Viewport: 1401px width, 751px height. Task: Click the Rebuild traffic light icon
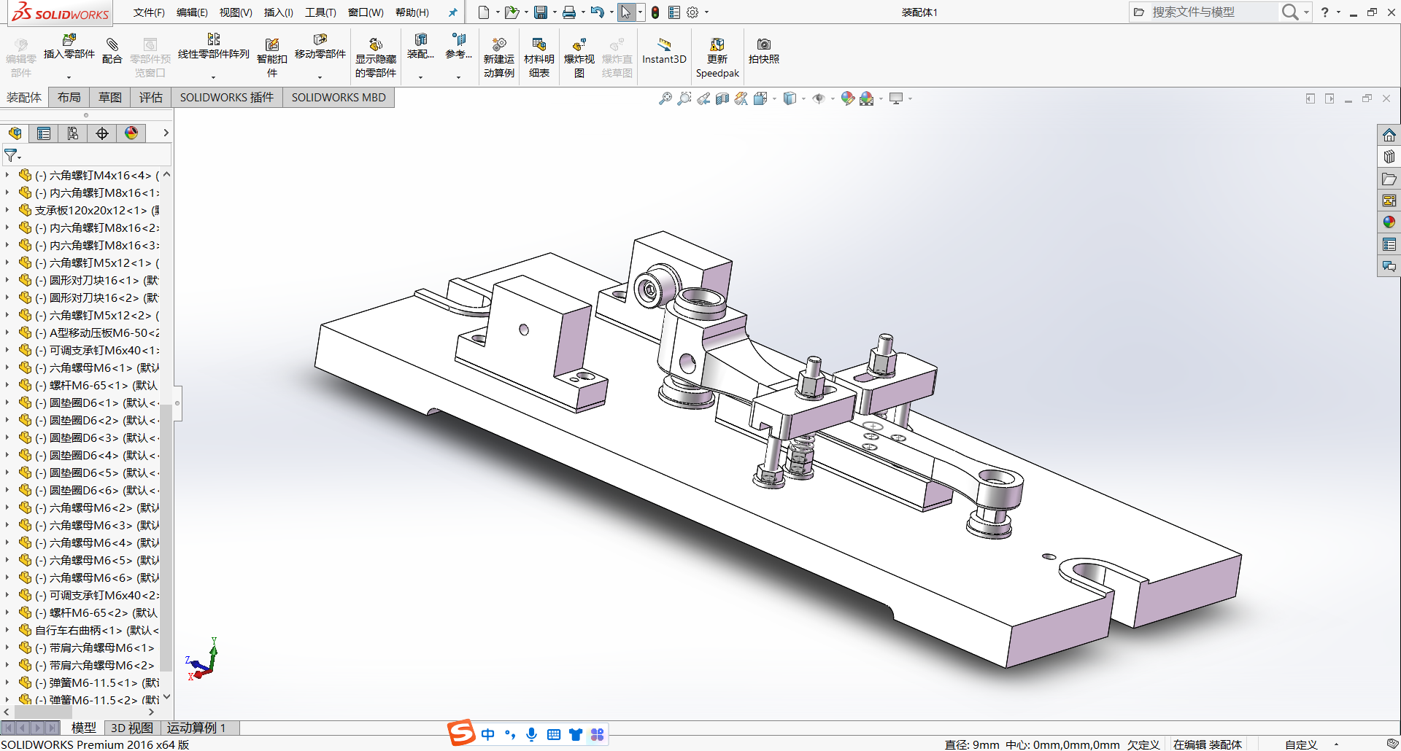pos(655,12)
